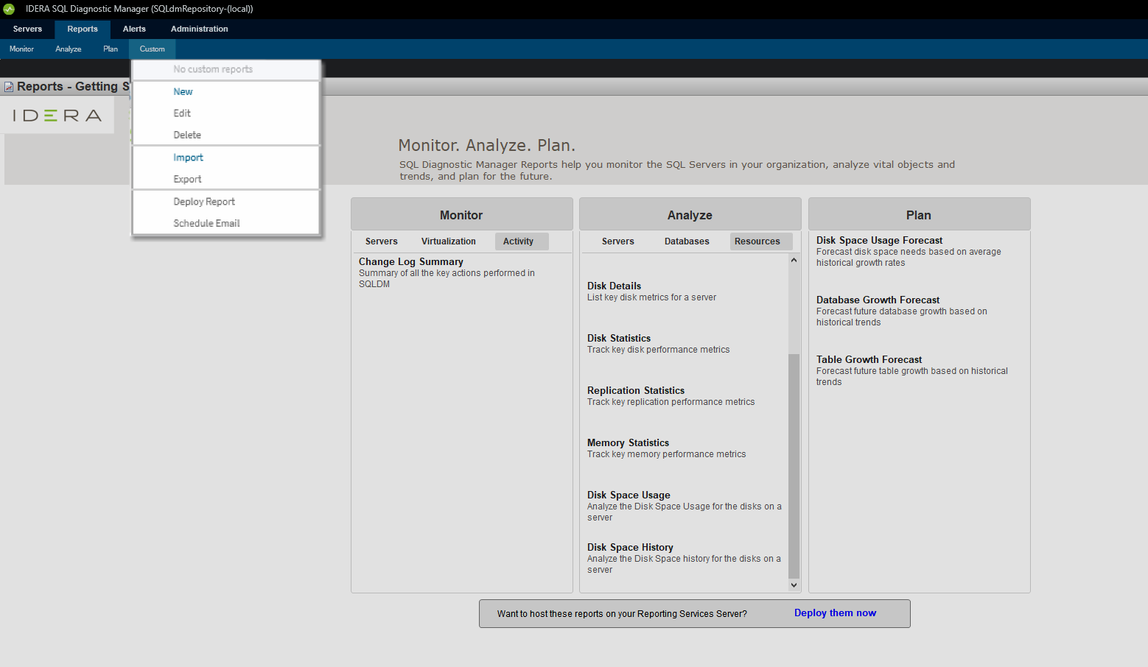Open the Reports main tab
The height and width of the screenshot is (667, 1148).
[x=83, y=29]
